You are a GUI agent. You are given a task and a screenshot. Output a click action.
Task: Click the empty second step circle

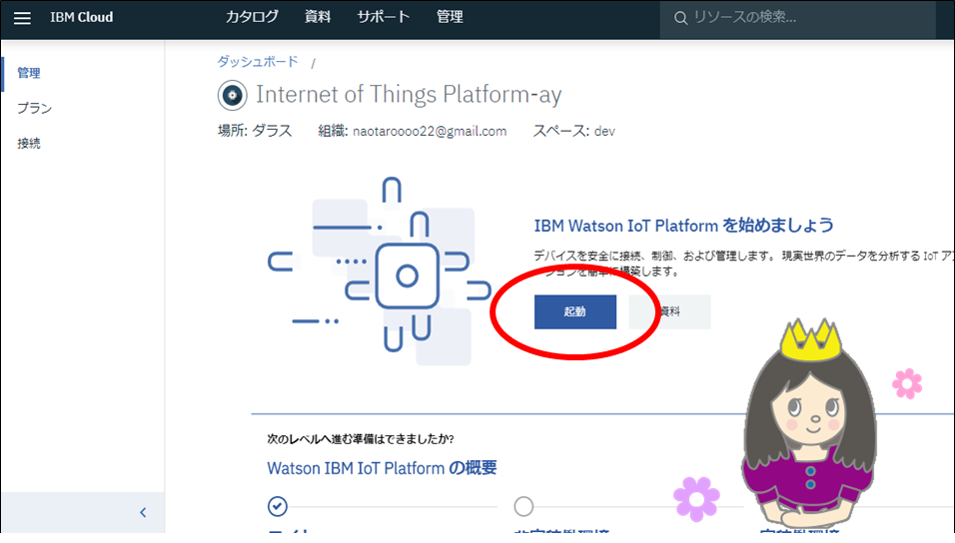(523, 506)
